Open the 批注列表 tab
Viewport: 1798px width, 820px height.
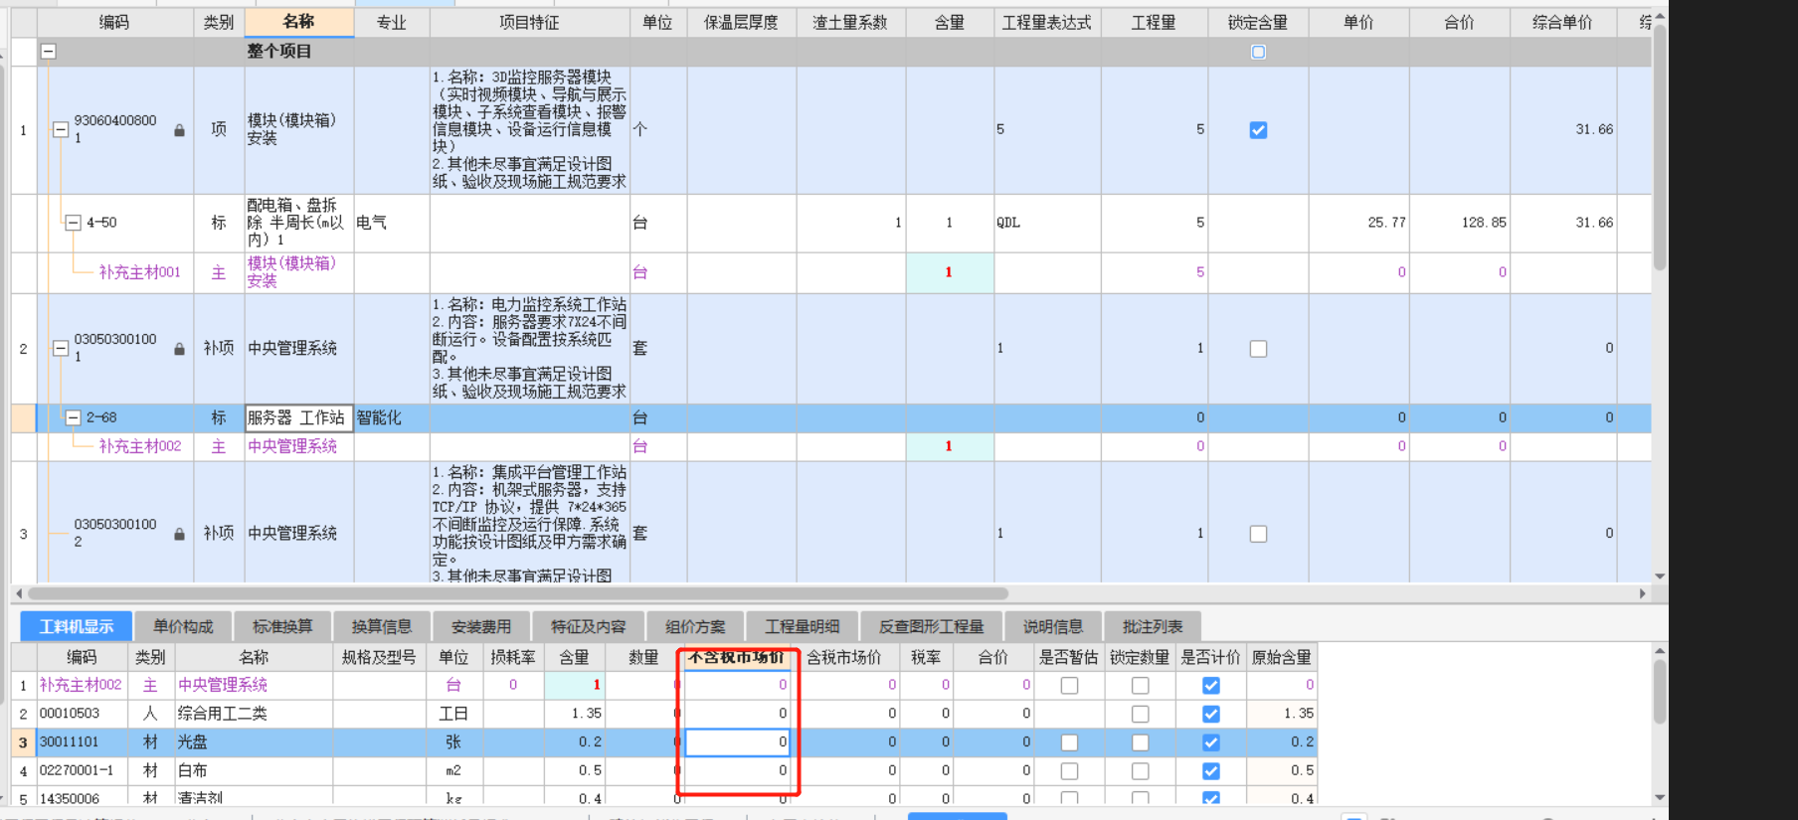(x=1153, y=626)
